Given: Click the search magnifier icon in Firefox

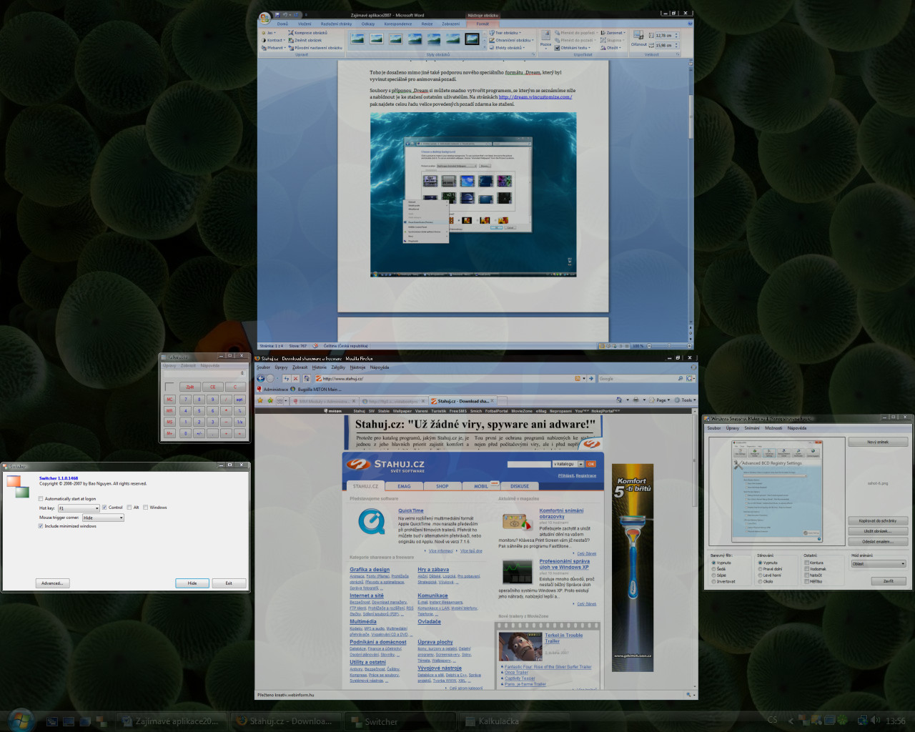Looking at the screenshot, I should tap(681, 378).
